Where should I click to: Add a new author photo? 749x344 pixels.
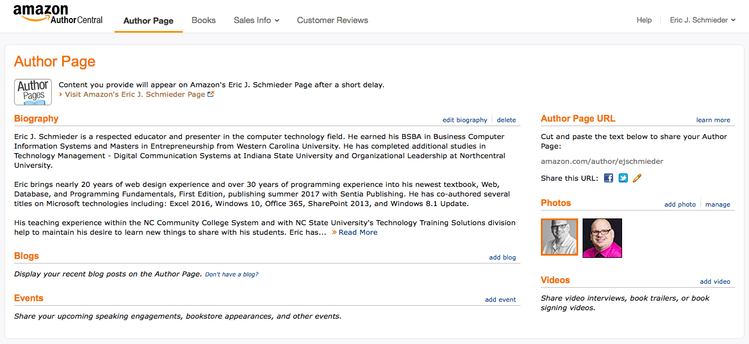pyautogui.click(x=680, y=204)
